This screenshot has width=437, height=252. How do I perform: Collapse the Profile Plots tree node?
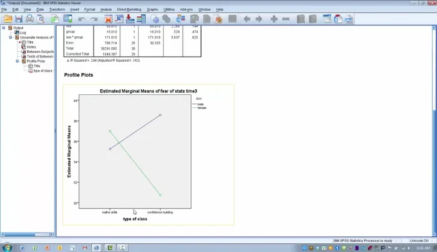tap(17, 61)
